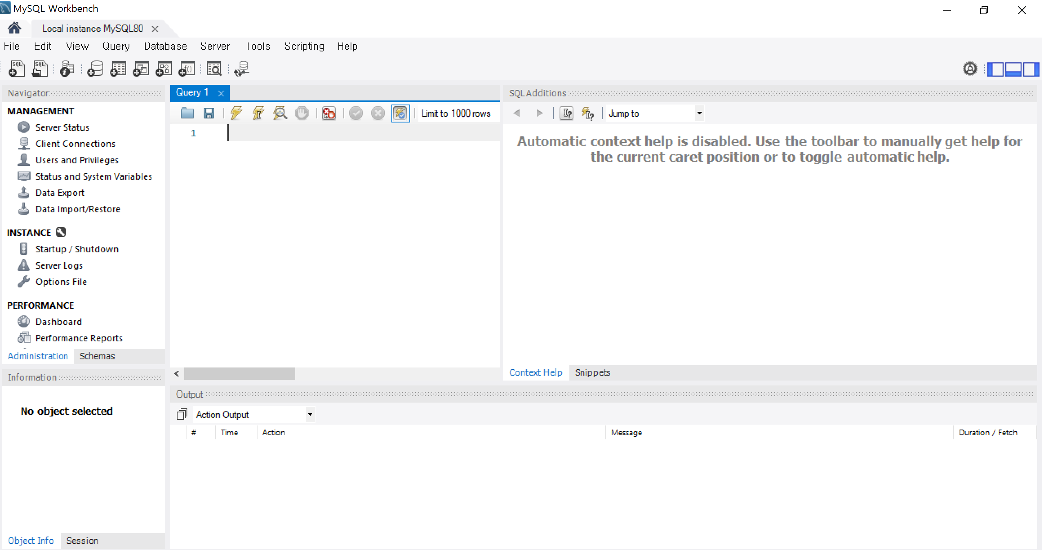The width and height of the screenshot is (1042, 550).
Task: Save the script to file icon
Action: (x=209, y=113)
